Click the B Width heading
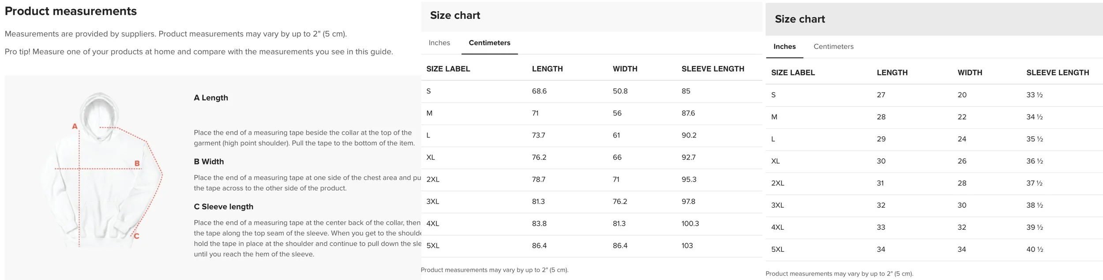 [x=209, y=162]
